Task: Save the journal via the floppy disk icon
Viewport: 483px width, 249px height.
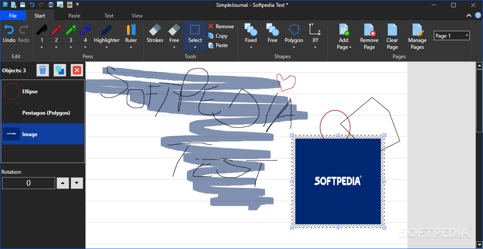Action: tap(23, 5)
